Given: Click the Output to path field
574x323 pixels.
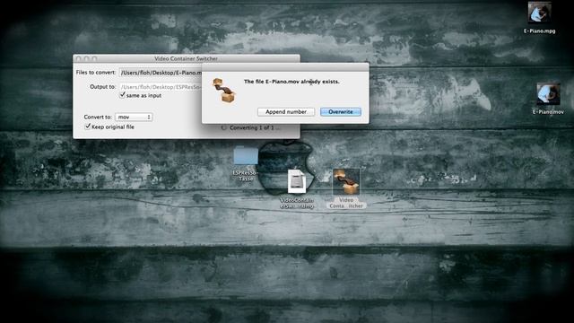Looking at the screenshot, I should [161, 87].
